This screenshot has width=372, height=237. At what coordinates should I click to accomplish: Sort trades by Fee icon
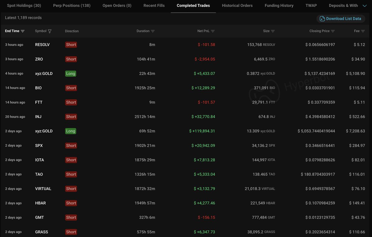(363, 31)
